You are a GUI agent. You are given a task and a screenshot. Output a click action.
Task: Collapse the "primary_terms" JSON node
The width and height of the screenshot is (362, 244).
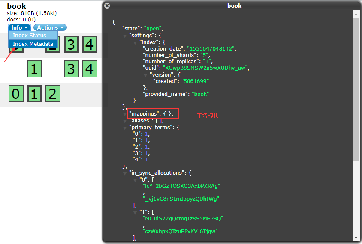(x=125, y=128)
